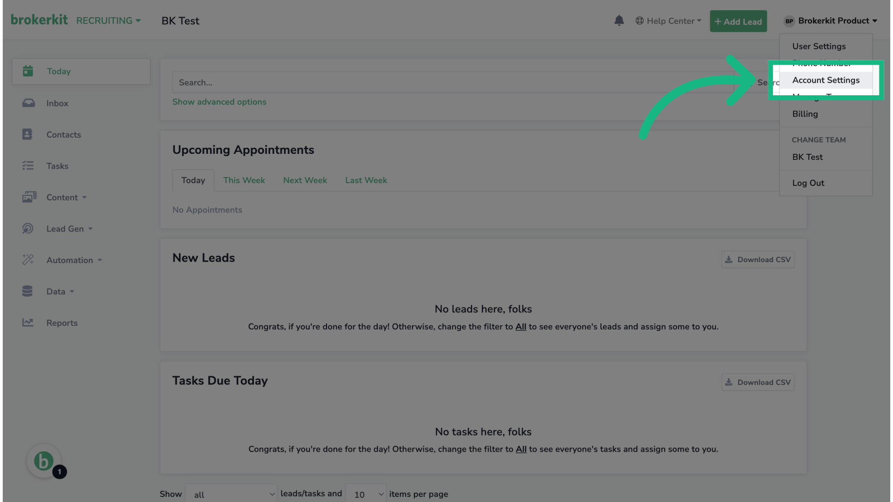Click the No Appointments text
The image size is (893, 502).
point(207,210)
